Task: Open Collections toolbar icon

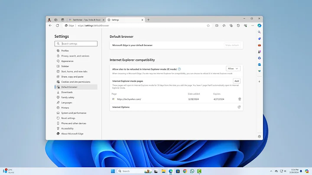Action: coord(231,26)
